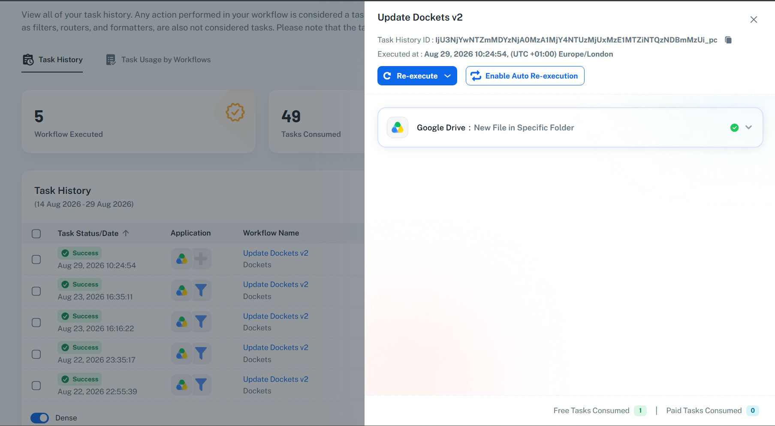This screenshot has width=775, height=426.
Task: Click the Workflow Executed badge icon
Action: pos(235,112)
